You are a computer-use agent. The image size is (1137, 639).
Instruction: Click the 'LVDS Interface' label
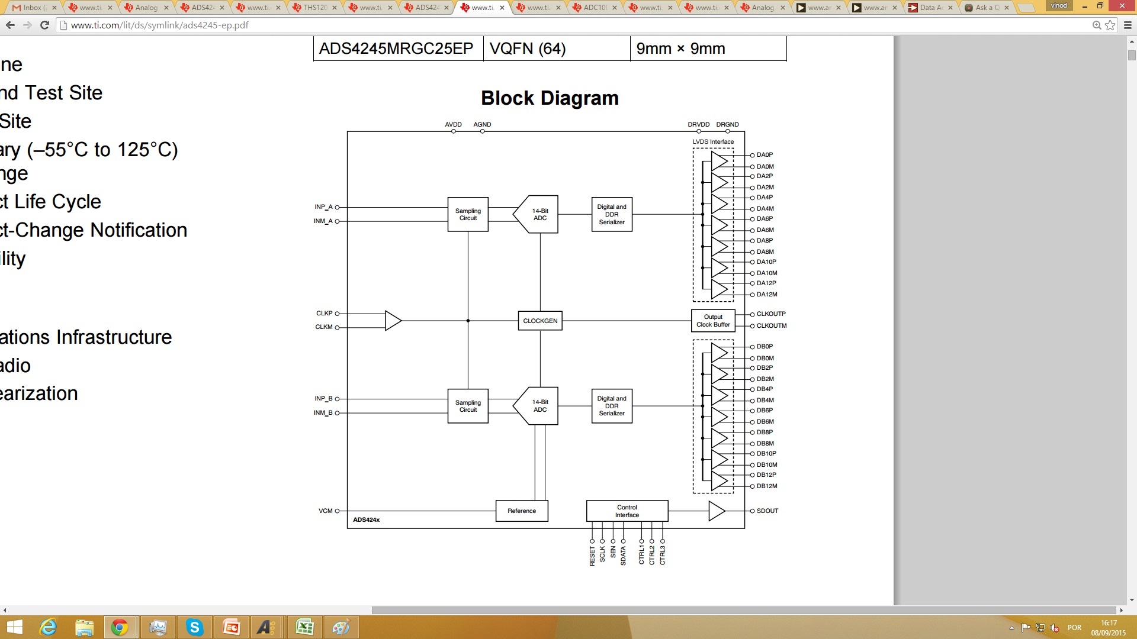[x=713, y=141]
